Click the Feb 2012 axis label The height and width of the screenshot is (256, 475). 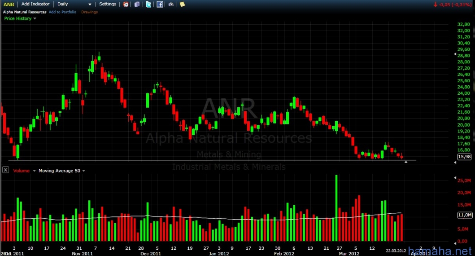click(x=284, y=253)
